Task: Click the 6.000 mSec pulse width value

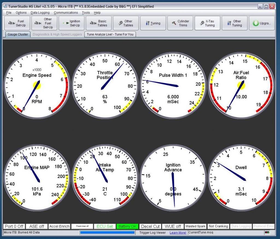Action: pos(173,99)
